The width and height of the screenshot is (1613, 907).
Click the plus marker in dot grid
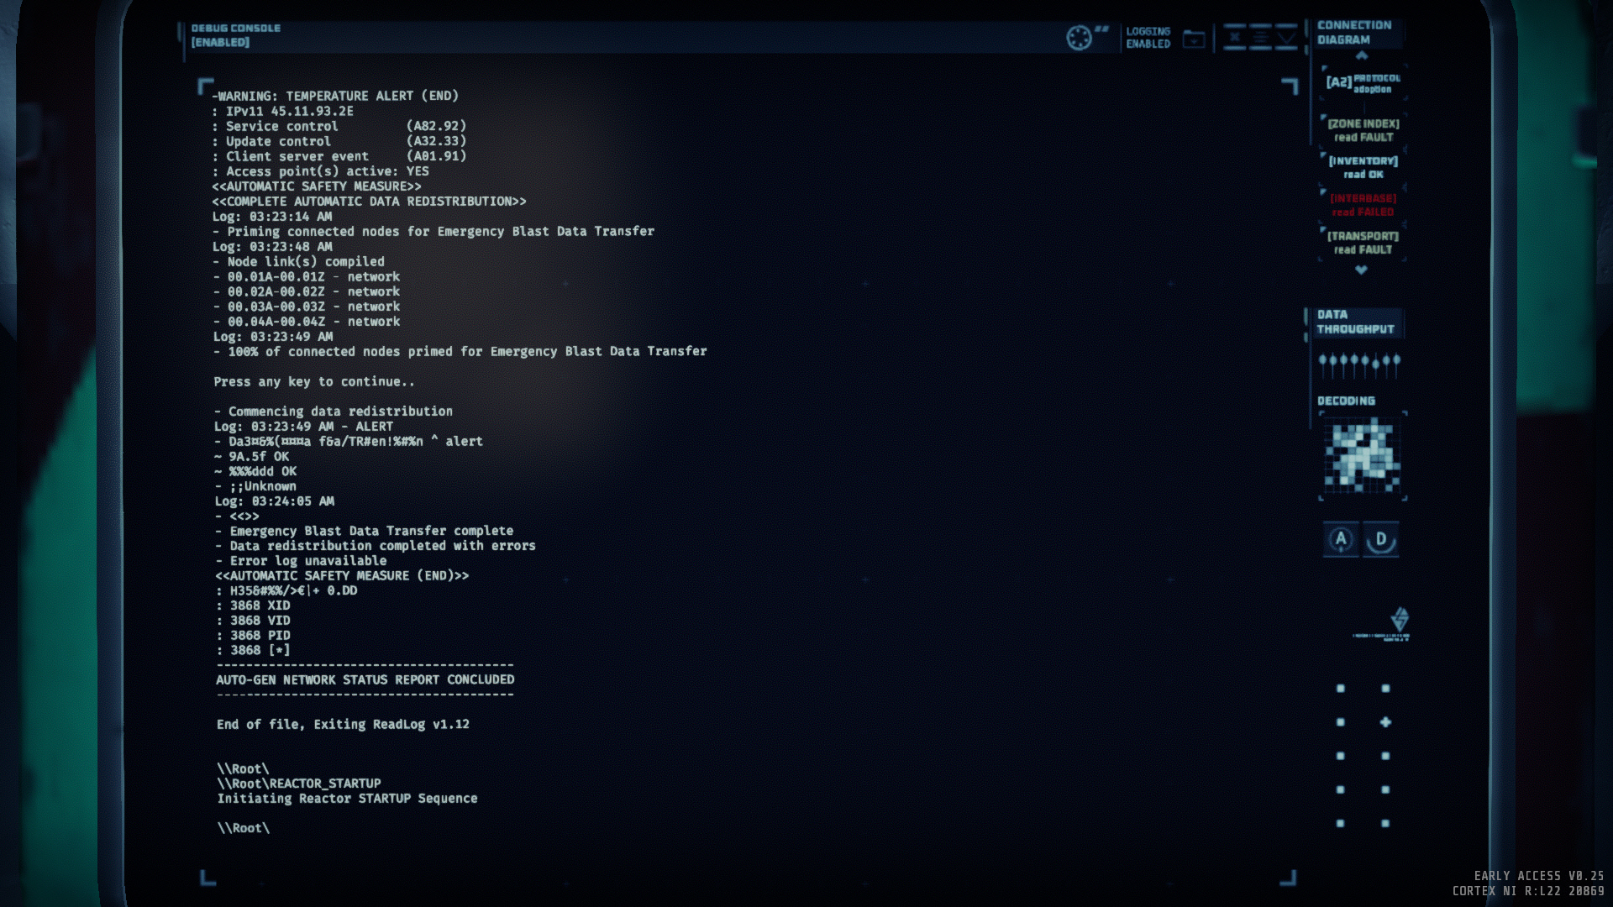(1385, 722)
